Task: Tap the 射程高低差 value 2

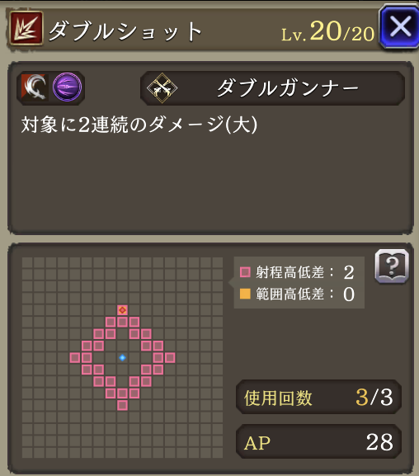Action: tap(349, 272)
